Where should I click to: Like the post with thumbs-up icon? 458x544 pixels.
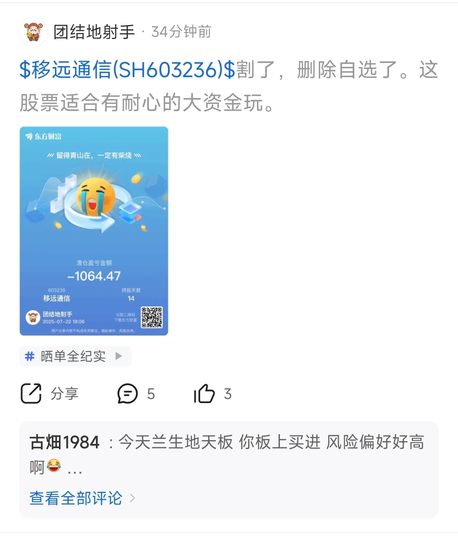point(204,393)
